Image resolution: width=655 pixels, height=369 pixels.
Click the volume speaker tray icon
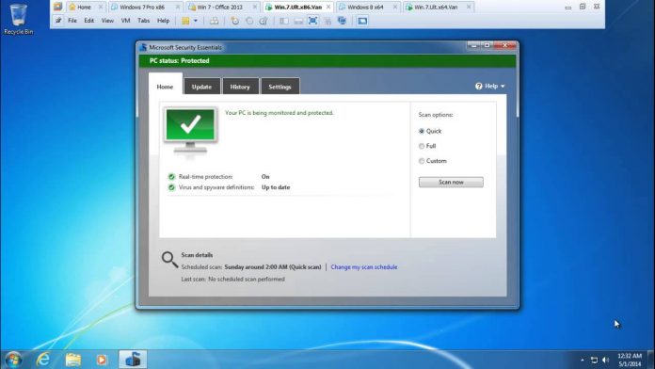coord(606,360)
